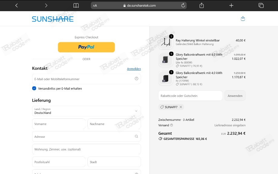Screen dimensions: 278x174
Task: Click the Versand info question mark icon
Action: pos(172,125)
